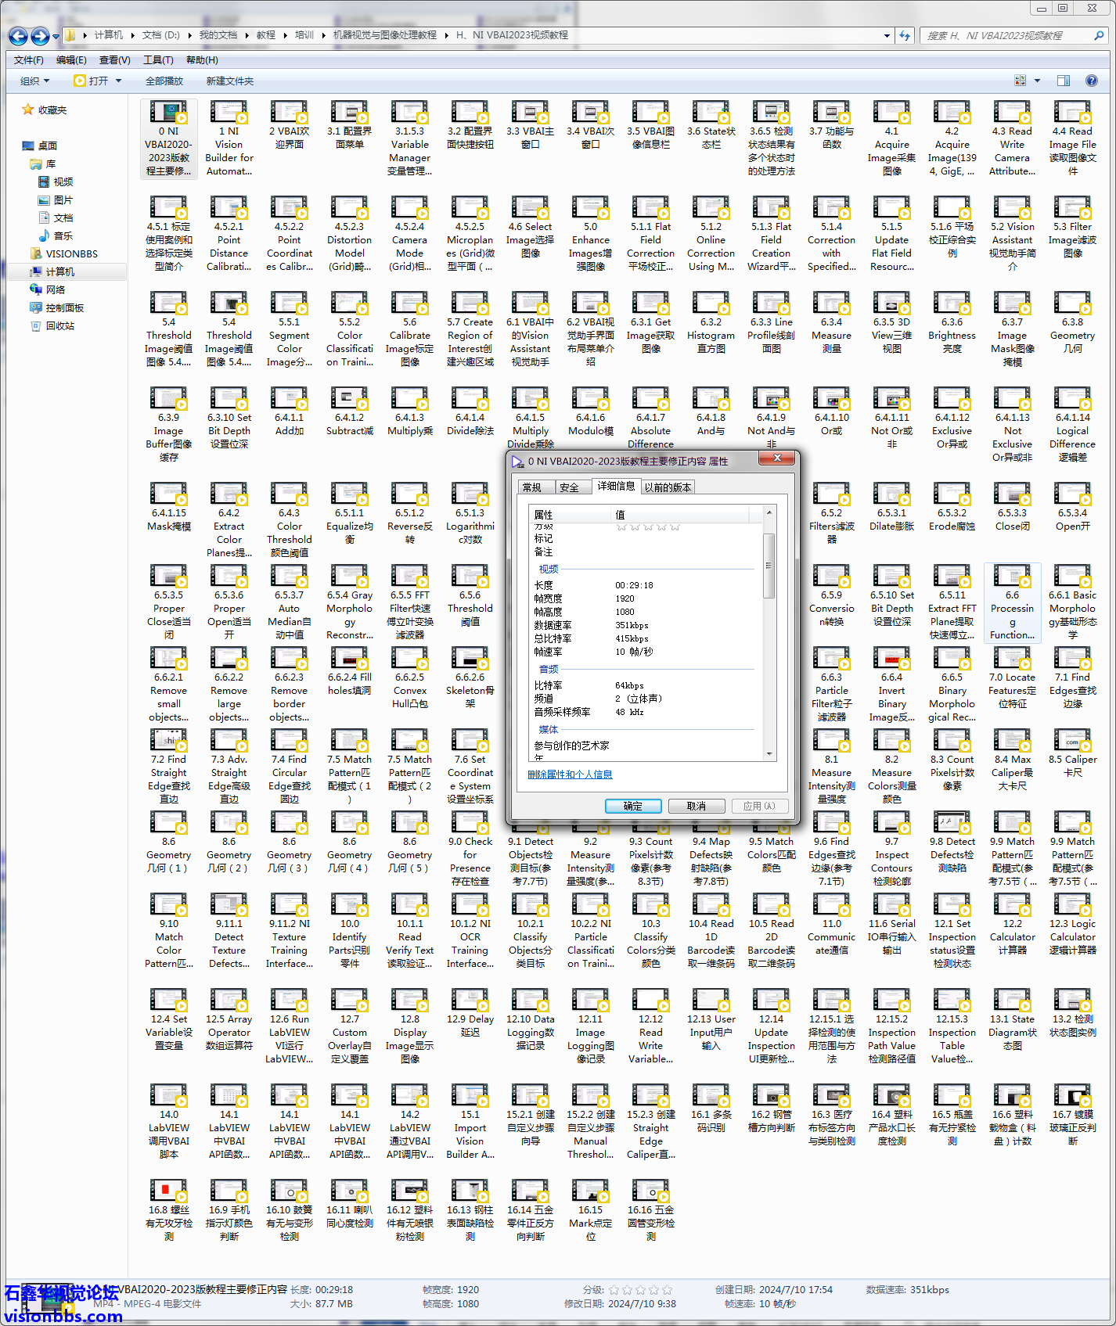
Task: Expand breadcrumb arrow after 培训
Action: 322,34
